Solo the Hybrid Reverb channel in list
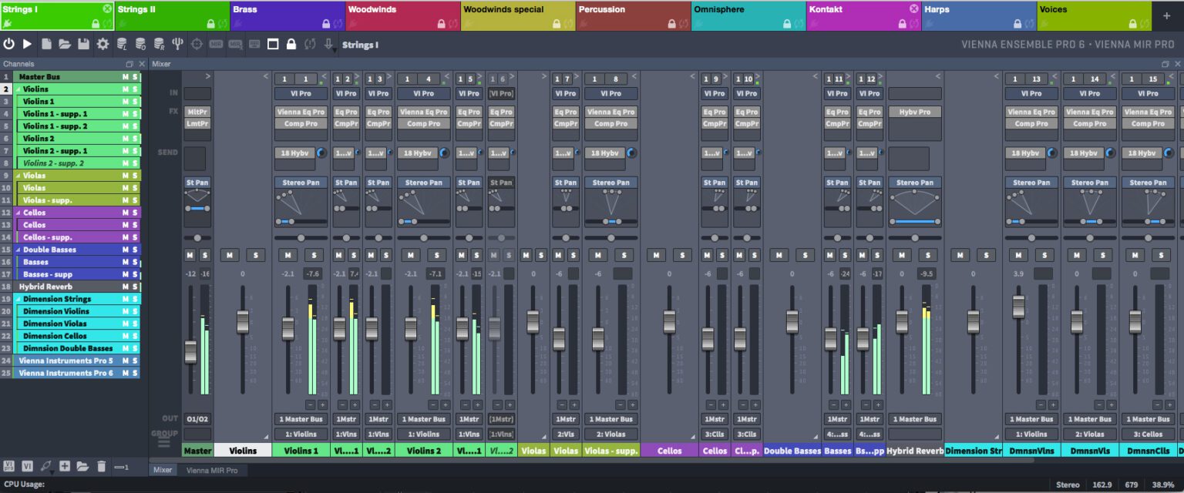The image size is (1184, 493). pyautogui.click(x=135, y=287)
